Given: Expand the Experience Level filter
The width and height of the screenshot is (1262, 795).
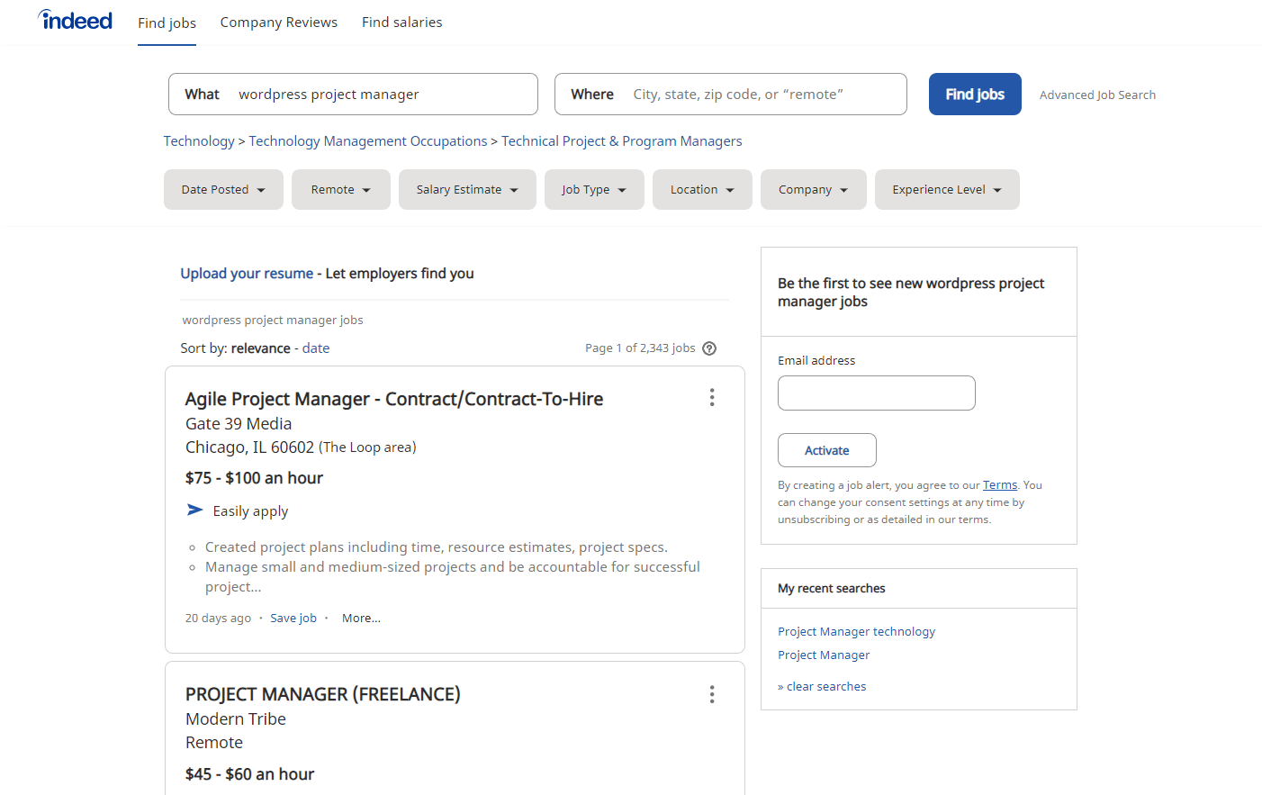Looking at the screenshot, I should [x=947, y=190].
